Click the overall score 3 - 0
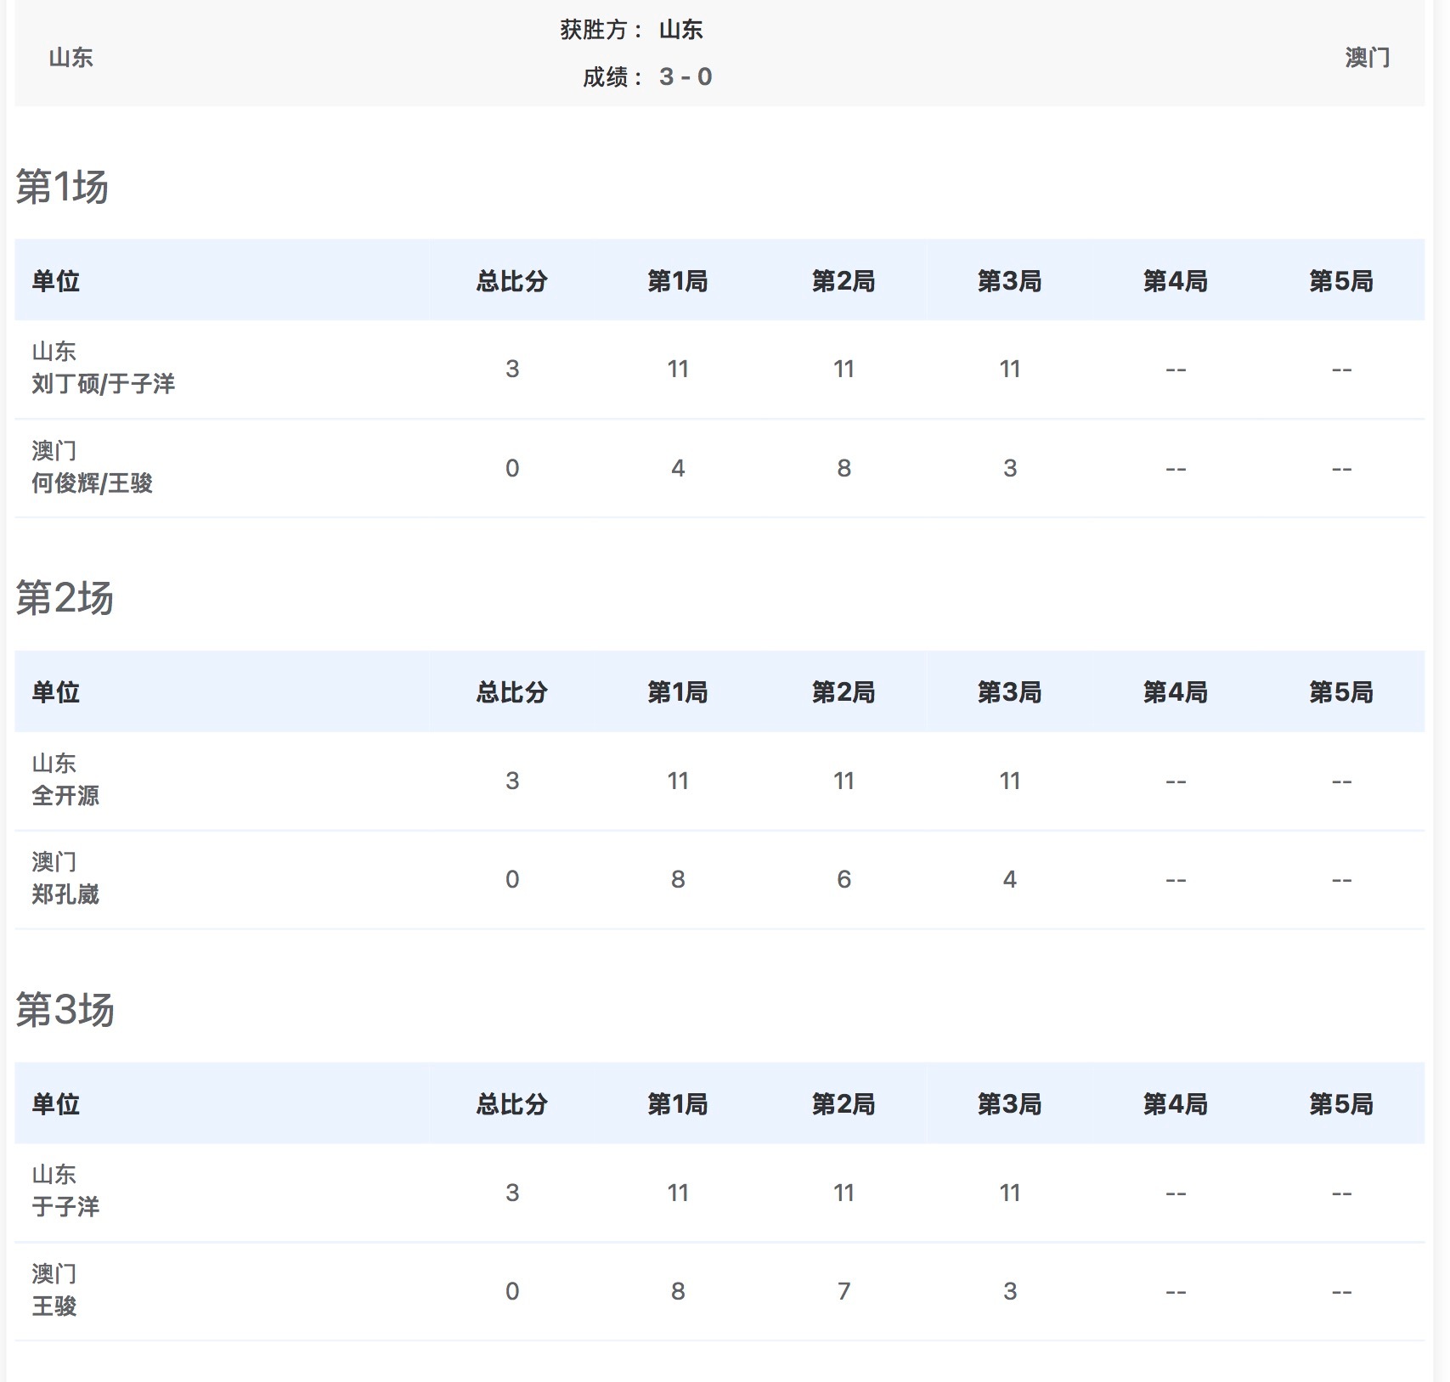This screenshot has height=1382, width=1450. (x=690, y=76)
